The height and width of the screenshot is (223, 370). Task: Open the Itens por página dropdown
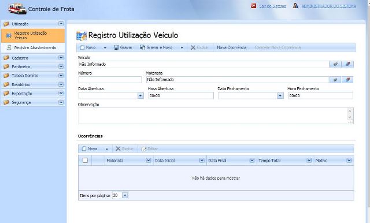point(125,195)
